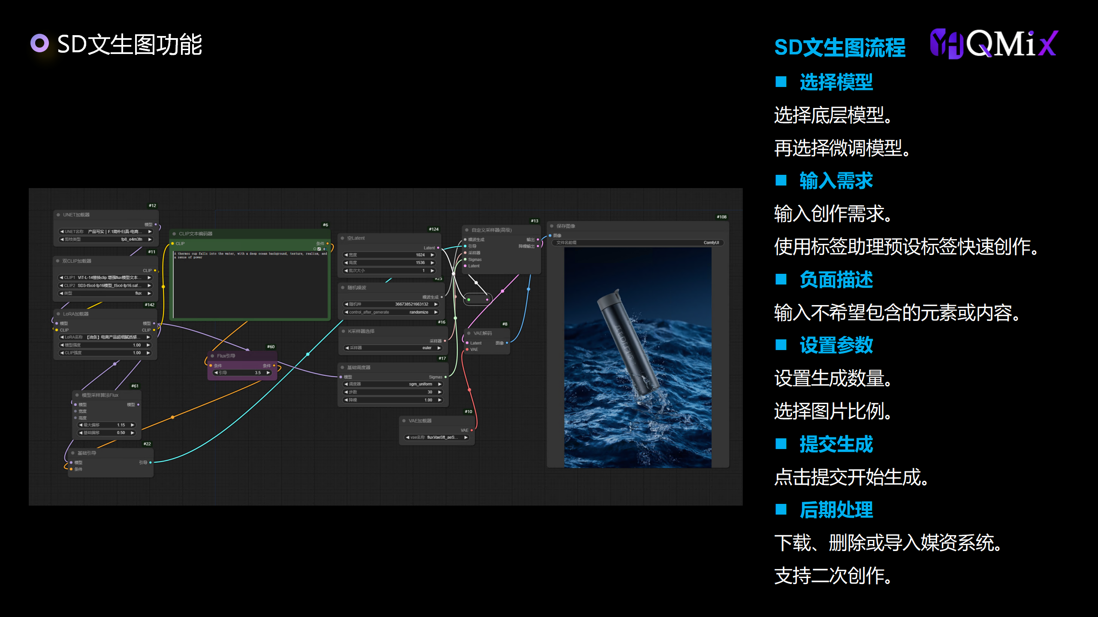Collapse the UNET加载器 node via its dot
The height and width of the screenshot is (617, 1098).
click(x=58, y=215)
